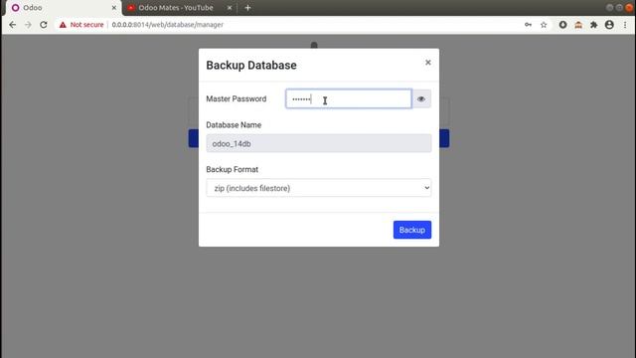
Task: Click the Database Name label
Action: 234,125
